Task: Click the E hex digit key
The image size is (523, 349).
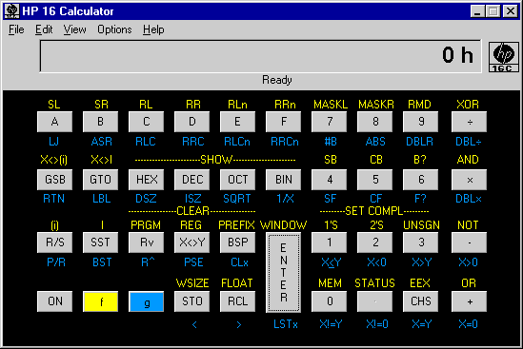Action: [x=237, y=122]
